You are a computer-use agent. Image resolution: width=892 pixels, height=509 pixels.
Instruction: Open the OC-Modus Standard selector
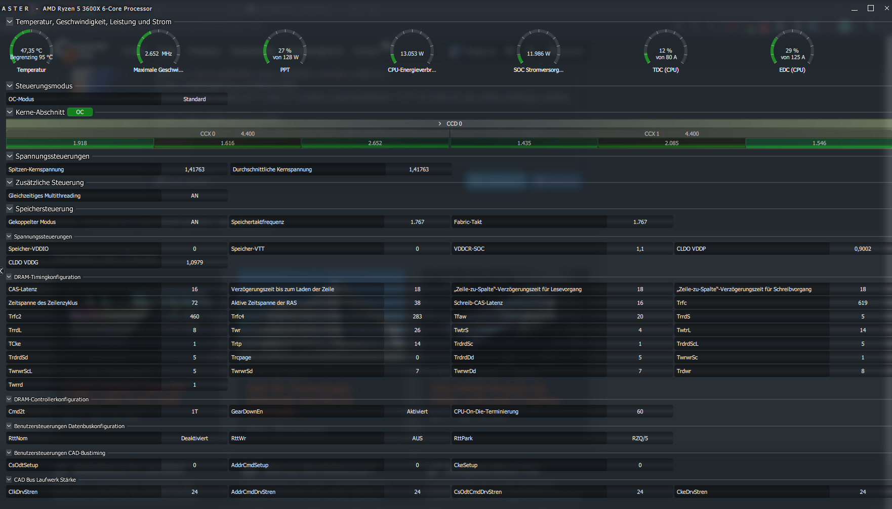click(x=194, y=99)
